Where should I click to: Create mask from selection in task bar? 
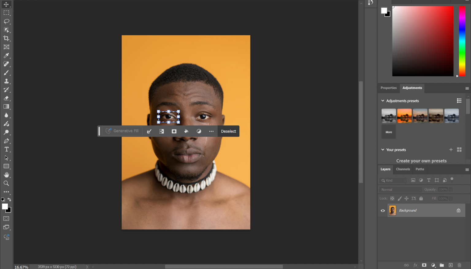point(174,131)
